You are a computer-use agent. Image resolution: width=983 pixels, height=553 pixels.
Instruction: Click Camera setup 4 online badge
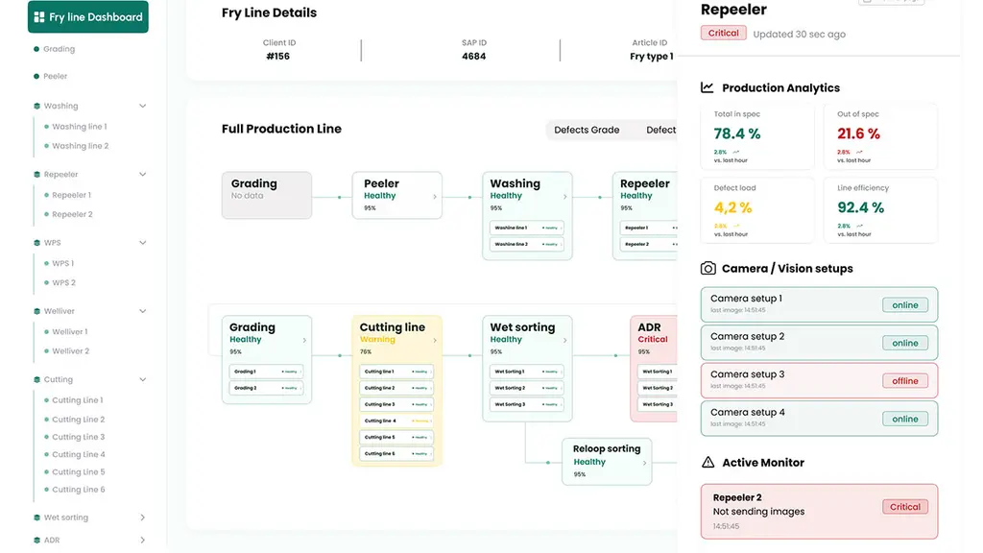coord(905,419)
